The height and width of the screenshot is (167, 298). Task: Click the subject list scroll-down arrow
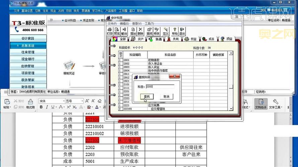(231, 109)
